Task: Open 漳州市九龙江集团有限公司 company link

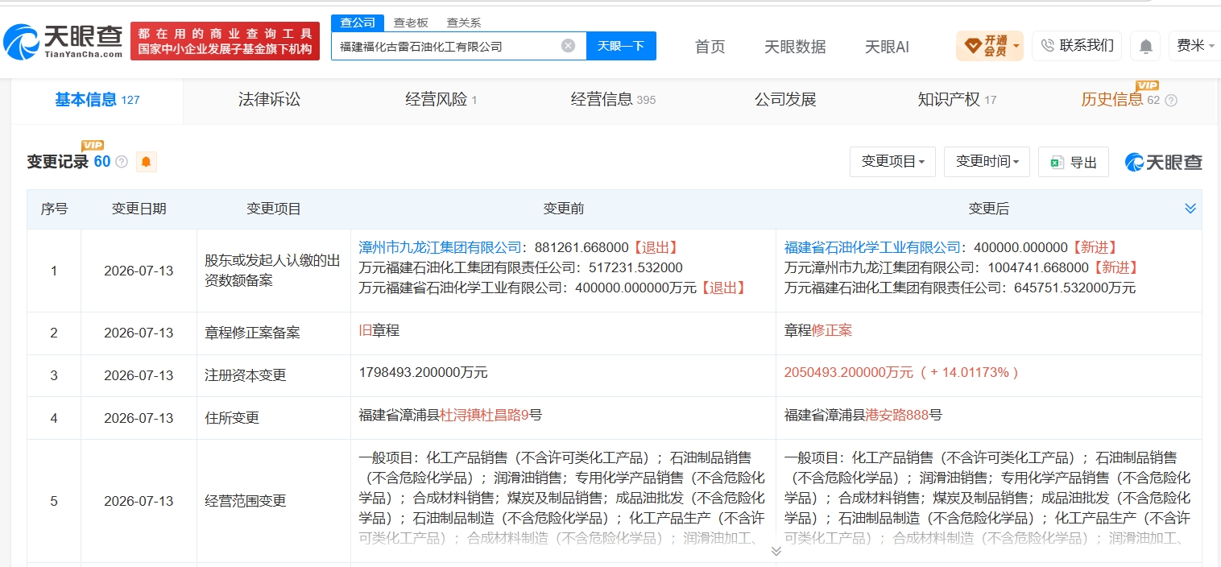Action: (441, 247)
